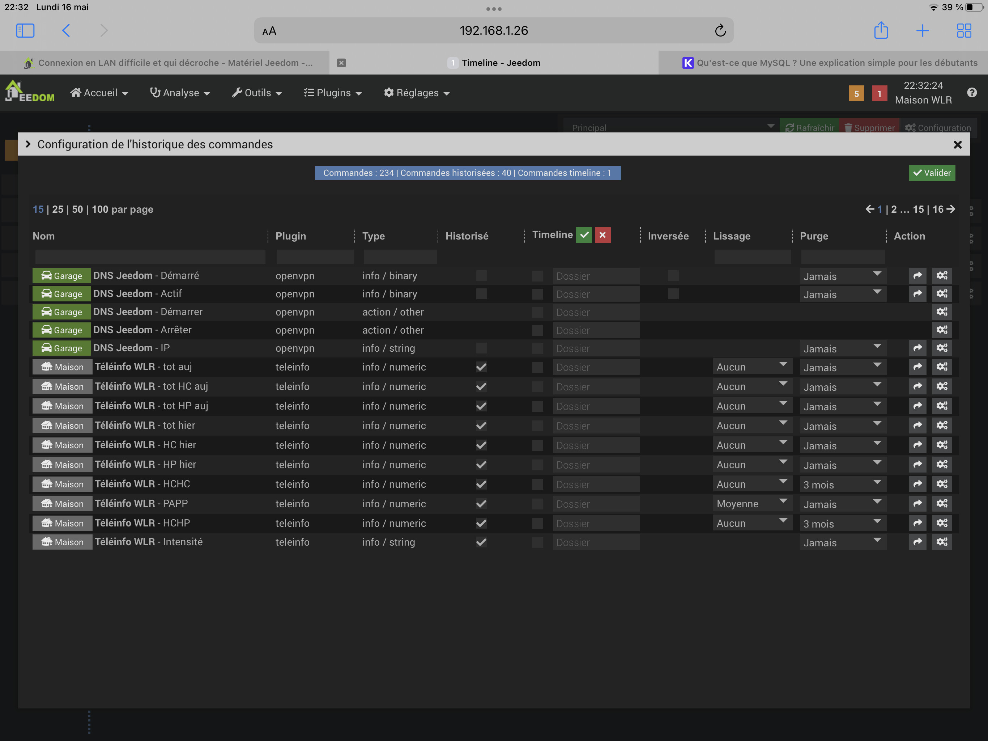Click the green Valider button
The image size is (988, 741).
coord(932,173)
